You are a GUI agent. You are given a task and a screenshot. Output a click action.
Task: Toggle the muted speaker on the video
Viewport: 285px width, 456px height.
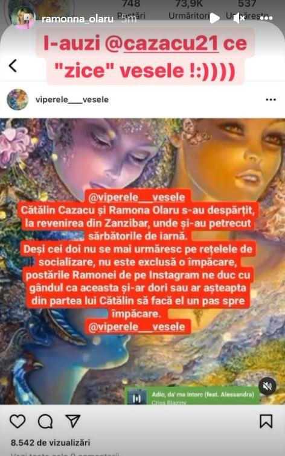(267, 386)
